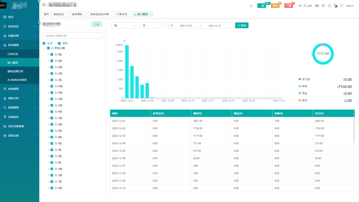Uncheck the D栋 checkbox
This screenshot has width=359, height=202.
[52, 67]
